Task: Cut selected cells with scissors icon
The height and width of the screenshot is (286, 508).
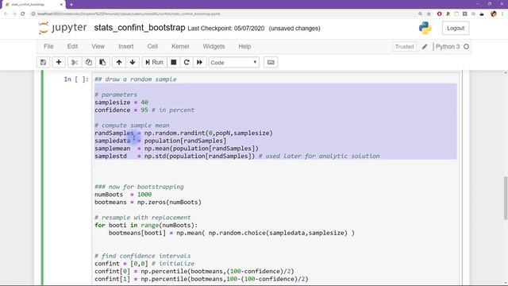Action: point(75,62)
